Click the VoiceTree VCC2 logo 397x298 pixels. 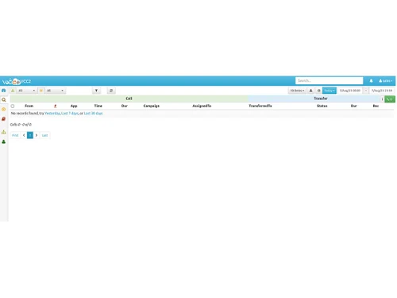coord(17,81)
